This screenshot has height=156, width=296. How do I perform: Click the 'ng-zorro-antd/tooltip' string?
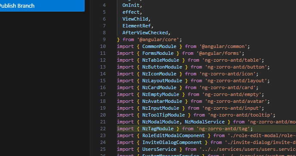pos(240,115)
